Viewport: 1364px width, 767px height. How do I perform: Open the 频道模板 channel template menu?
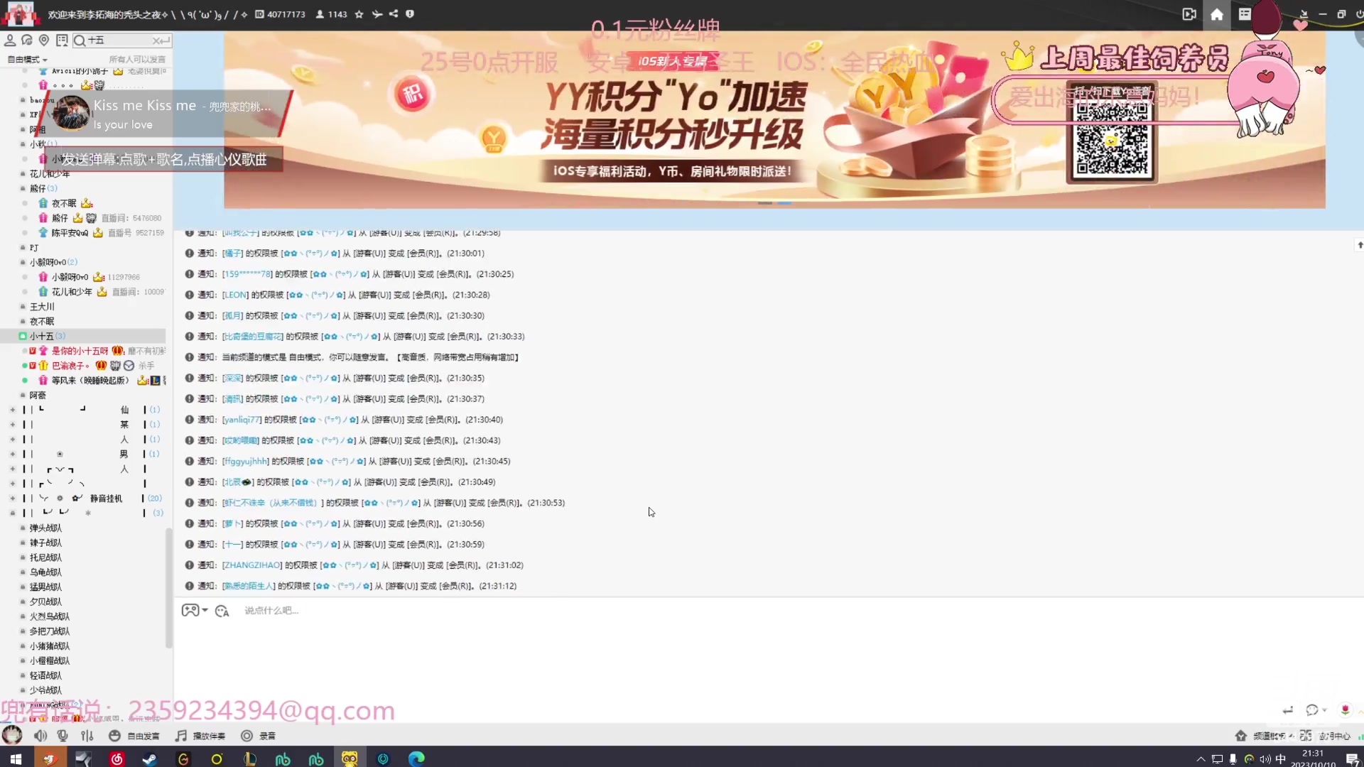pos(1265,736)
